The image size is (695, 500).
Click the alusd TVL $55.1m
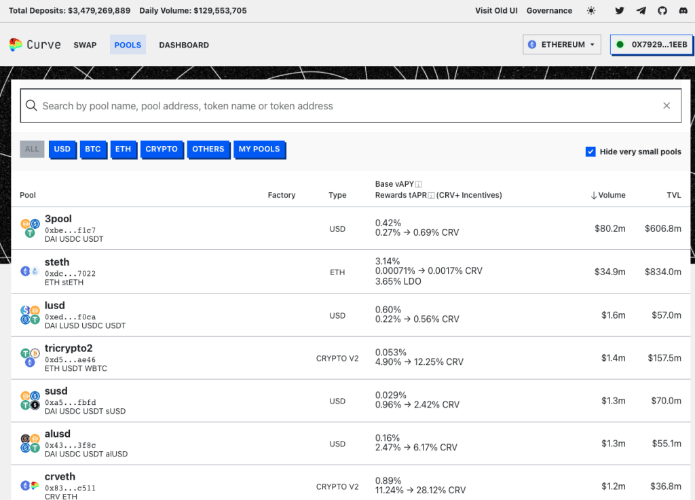pos(666,444)
